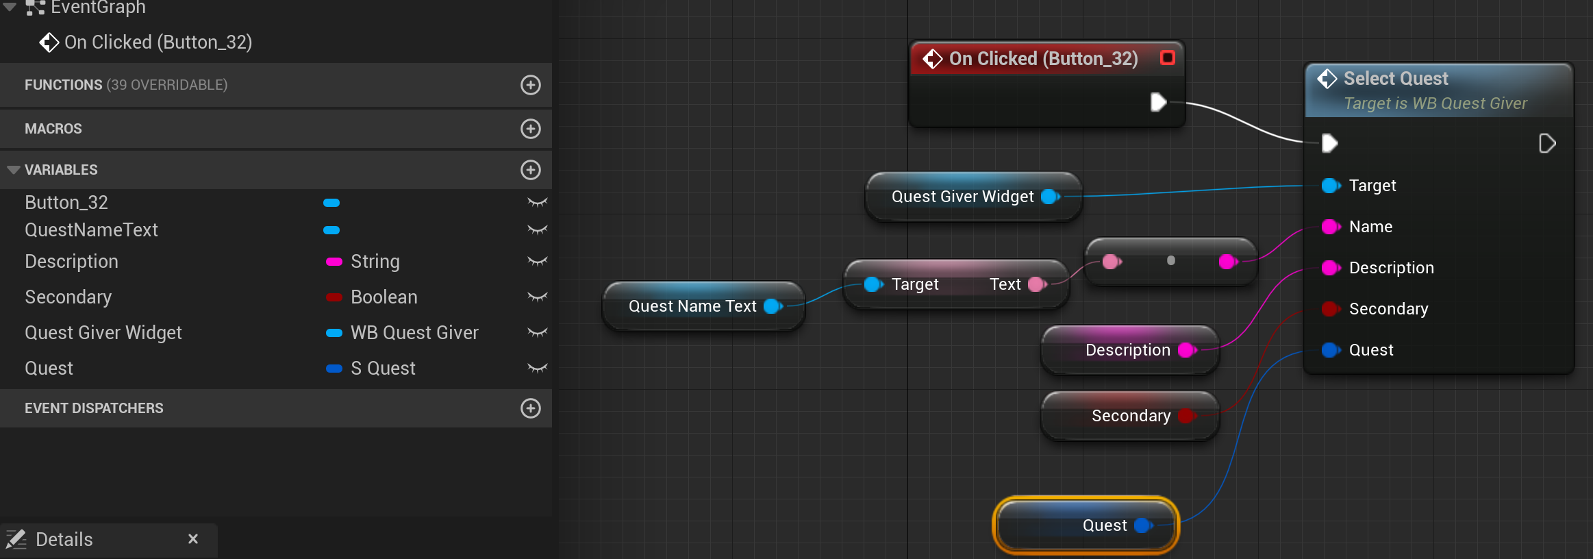The height and width of the screenshot is (559, 1593).
Task: Click the Select Quest execution output pin
Action: [x=1547, y=143]
